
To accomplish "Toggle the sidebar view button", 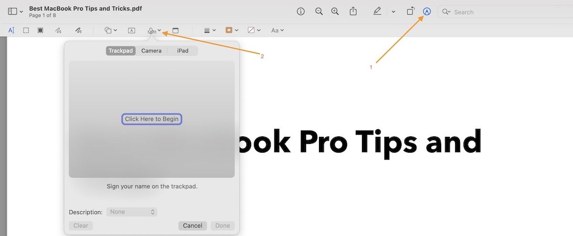I will point(13,11).
